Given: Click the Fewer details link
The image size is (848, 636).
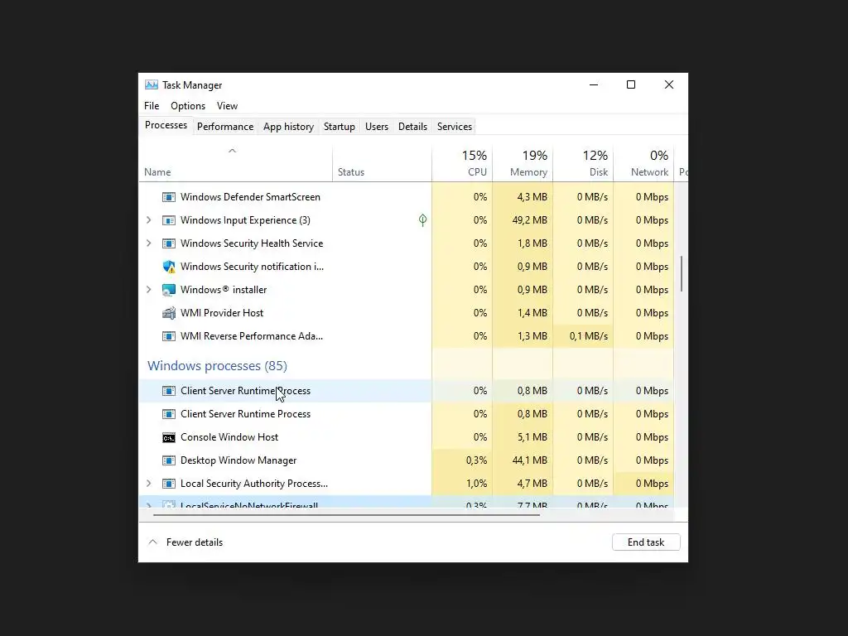Looking at the screenshot, I should [195, 542].
